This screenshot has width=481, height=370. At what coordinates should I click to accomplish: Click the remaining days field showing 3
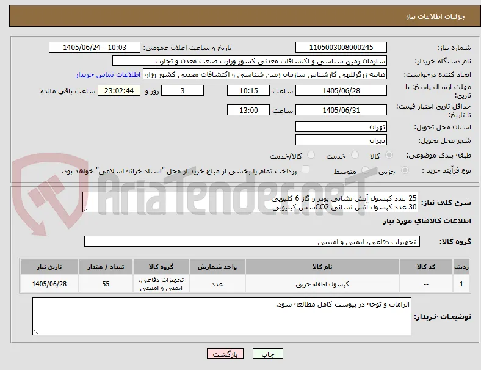click(183, 91)
